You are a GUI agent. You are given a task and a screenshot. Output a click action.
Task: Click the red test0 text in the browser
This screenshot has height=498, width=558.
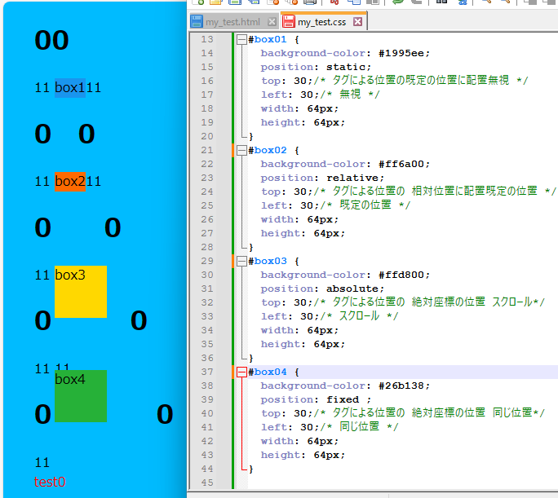(50, 482)
